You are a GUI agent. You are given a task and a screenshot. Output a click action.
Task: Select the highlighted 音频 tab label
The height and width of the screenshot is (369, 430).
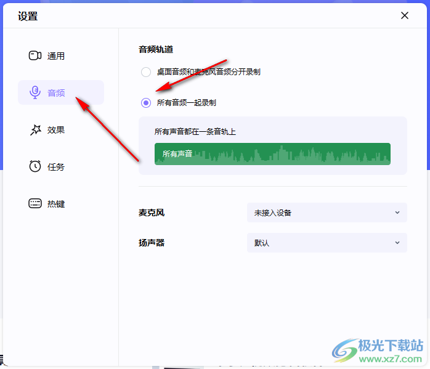pyautogui.click(x=56, y=93)
